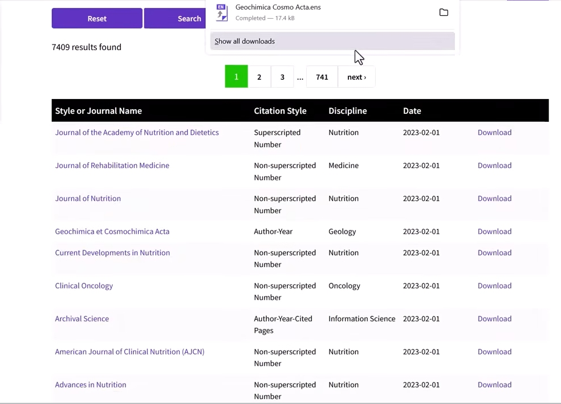Open the Archival Science style page
561x404 pixels.
(82, 319)
